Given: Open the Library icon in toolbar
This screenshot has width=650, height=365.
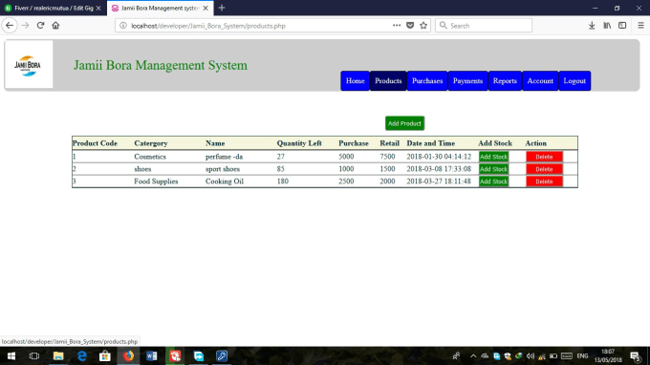Looking at the screenshot, I should tap(607, 25).
